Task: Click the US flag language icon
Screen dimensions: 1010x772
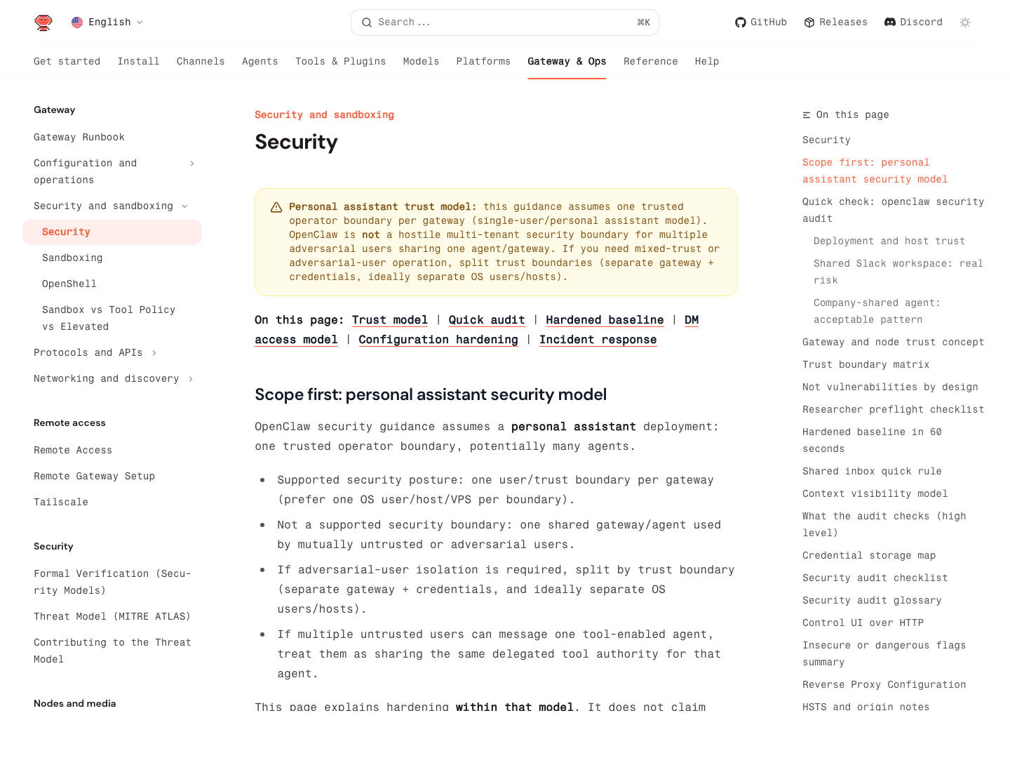Action: [x=77, y=22]
